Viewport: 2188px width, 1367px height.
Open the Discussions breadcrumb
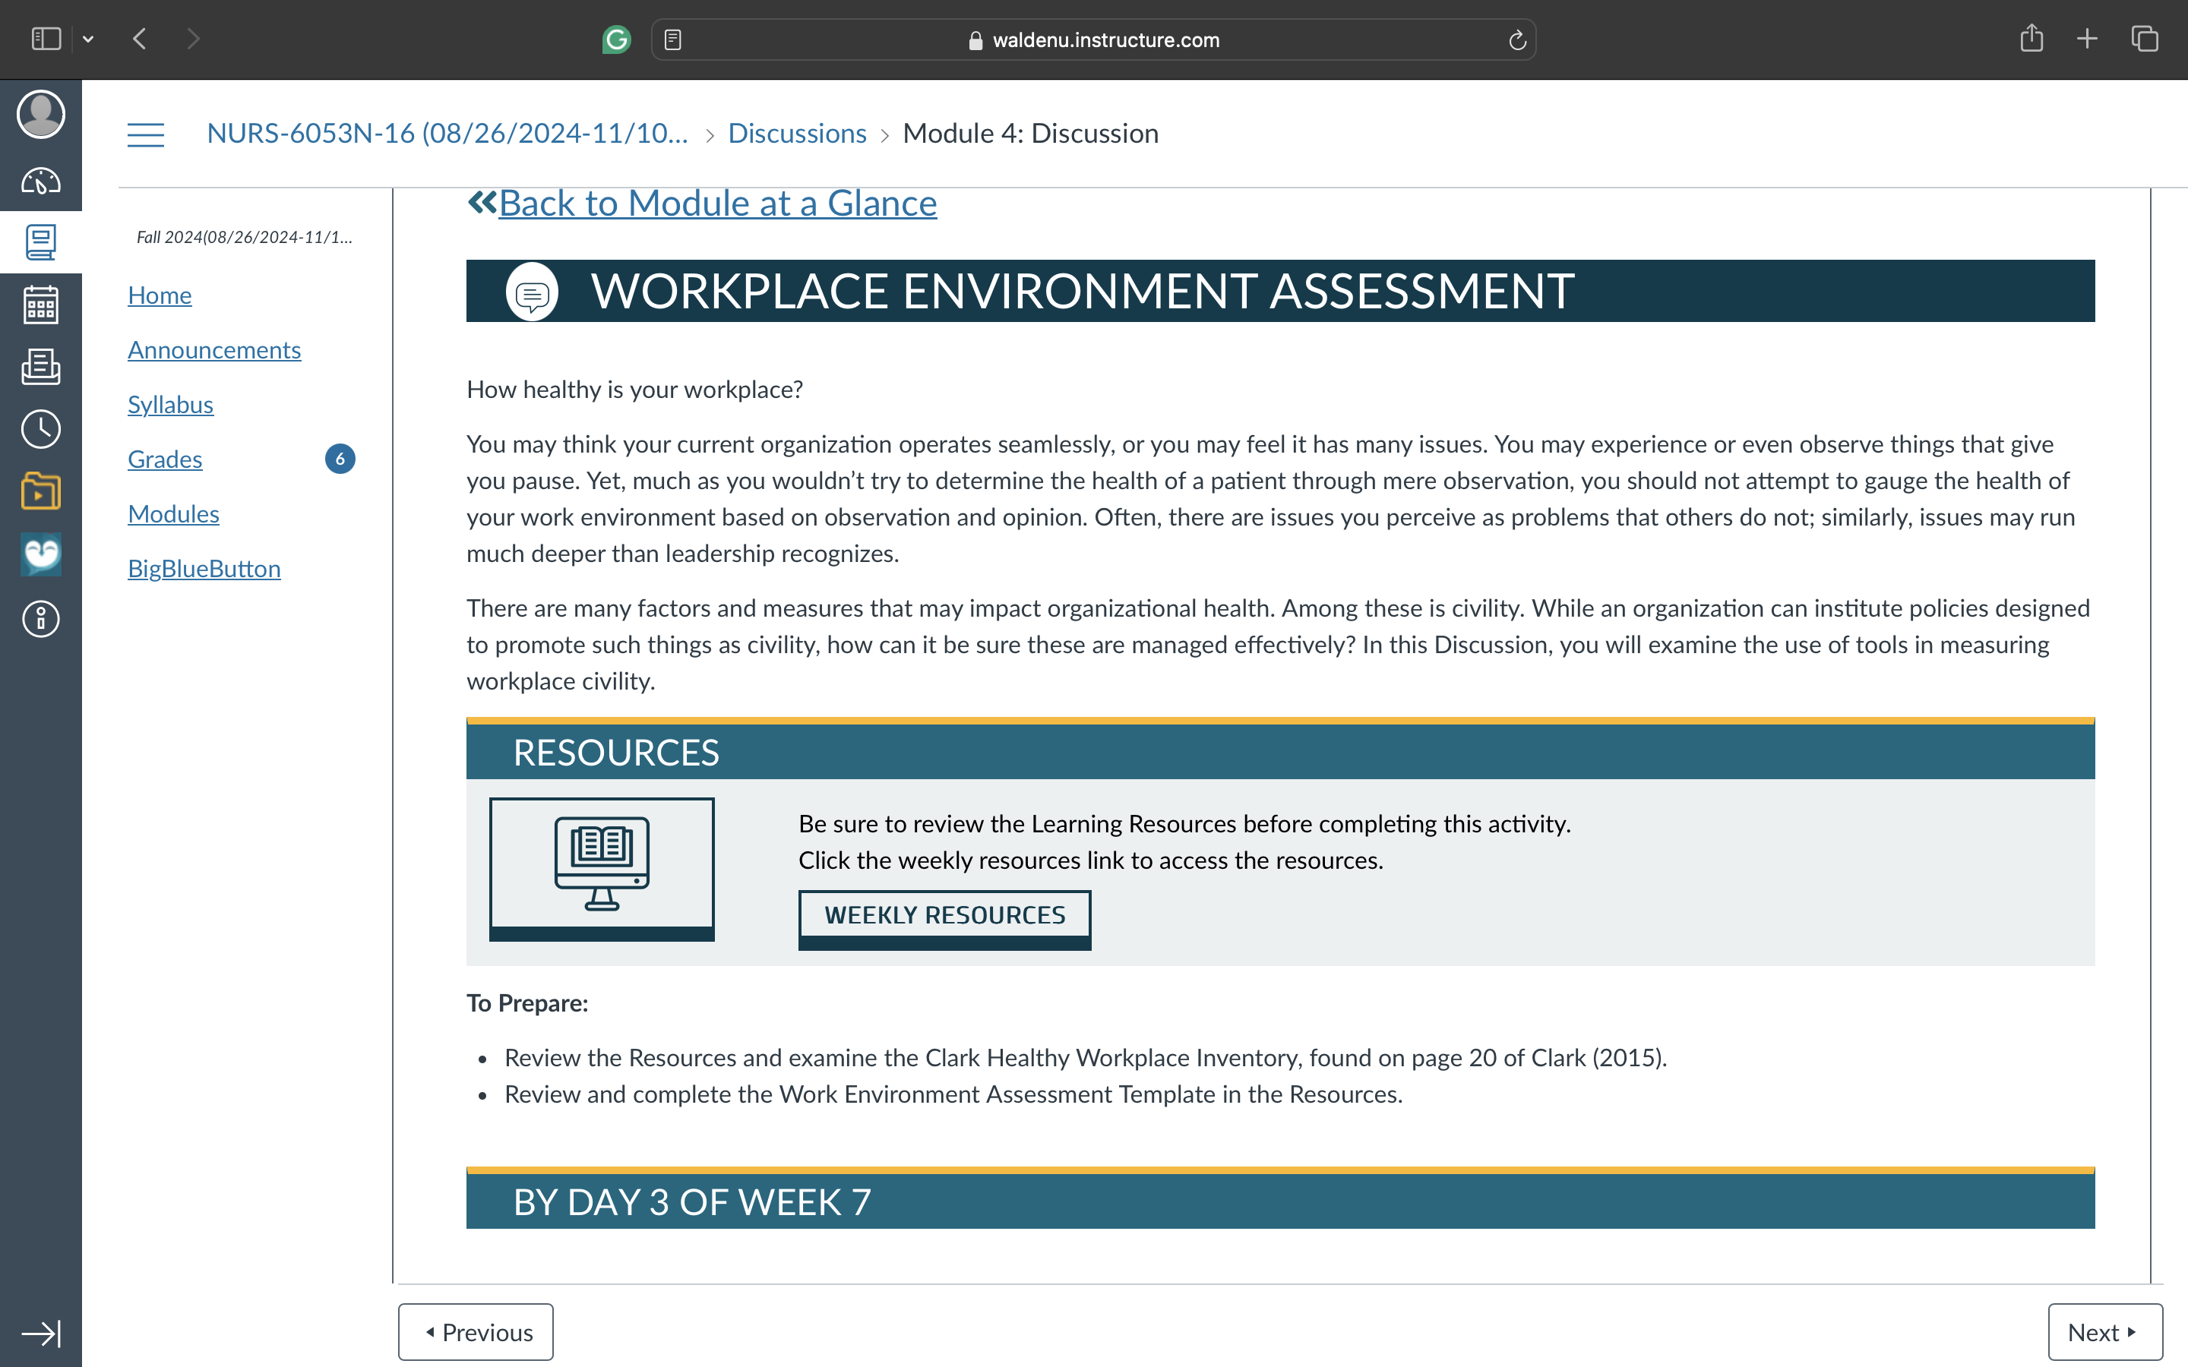tap(796, 134)
